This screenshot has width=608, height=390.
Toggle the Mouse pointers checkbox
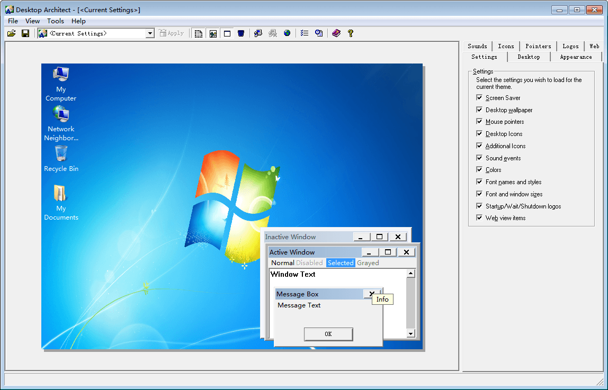(x=480, y=122)
